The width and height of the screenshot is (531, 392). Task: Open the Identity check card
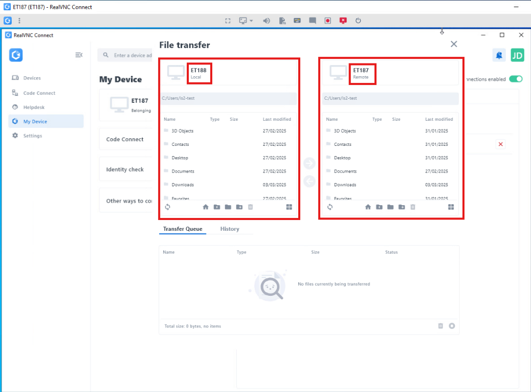click(126, 169)
